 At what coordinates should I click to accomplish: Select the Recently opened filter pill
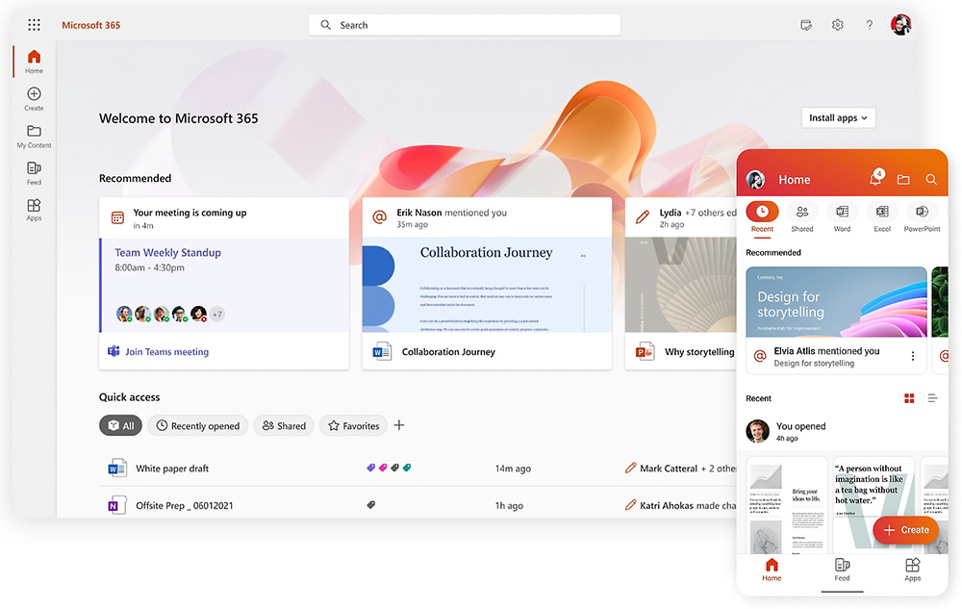(x=198, y=425)
